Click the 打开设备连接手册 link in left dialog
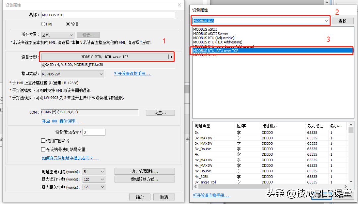The image size is (358, 204). click(x=133, y=74)
